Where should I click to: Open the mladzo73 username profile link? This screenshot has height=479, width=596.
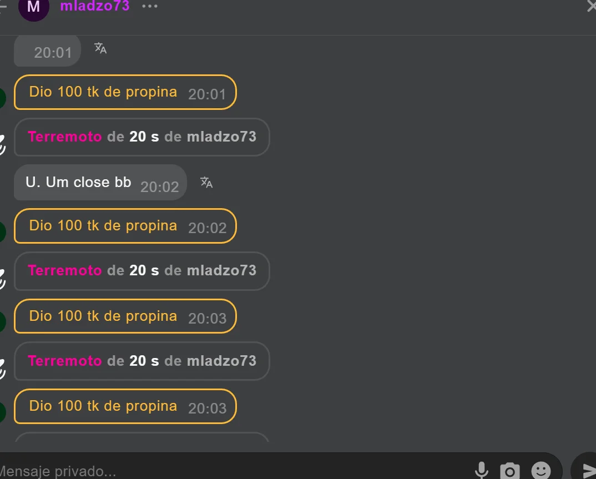[x=95, y=6]
